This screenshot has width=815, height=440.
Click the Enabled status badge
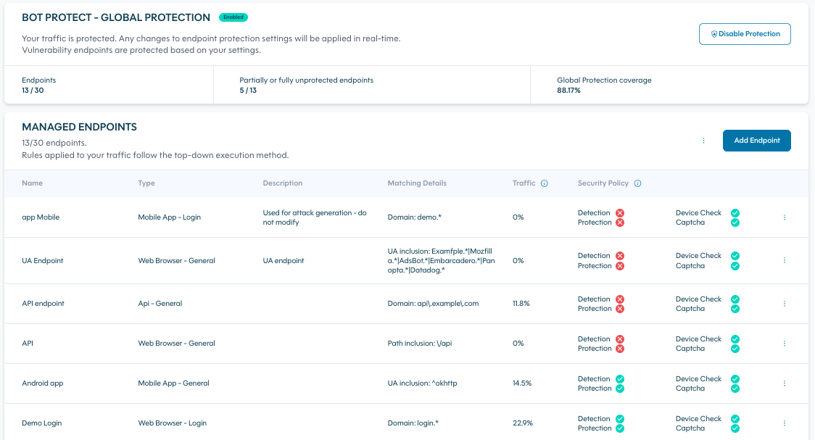pyautogui.click(x=233, y=17)
